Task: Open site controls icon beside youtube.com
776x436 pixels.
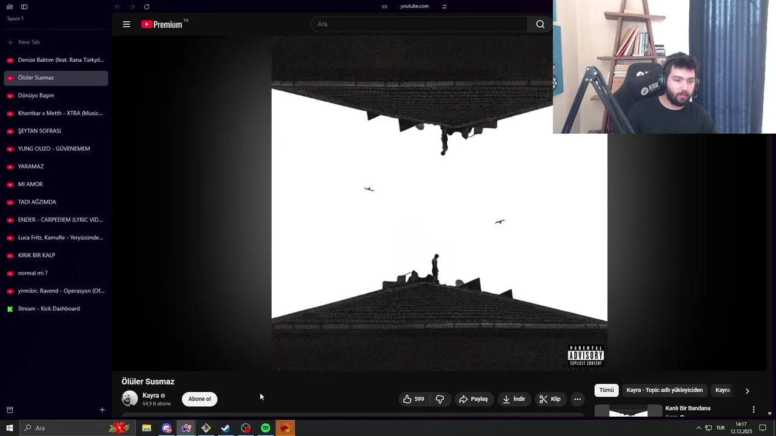Action: [x=444, y=7]
